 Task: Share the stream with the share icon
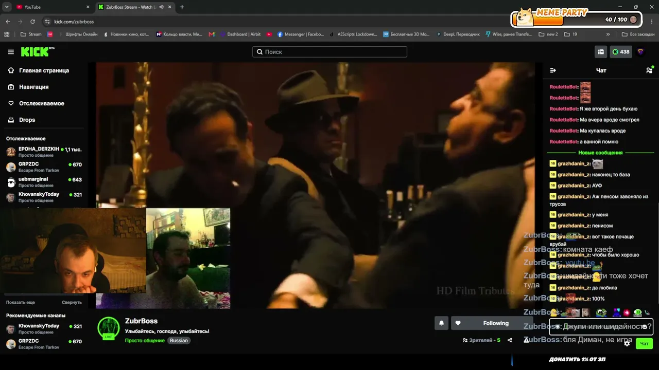tap(510, 340)
